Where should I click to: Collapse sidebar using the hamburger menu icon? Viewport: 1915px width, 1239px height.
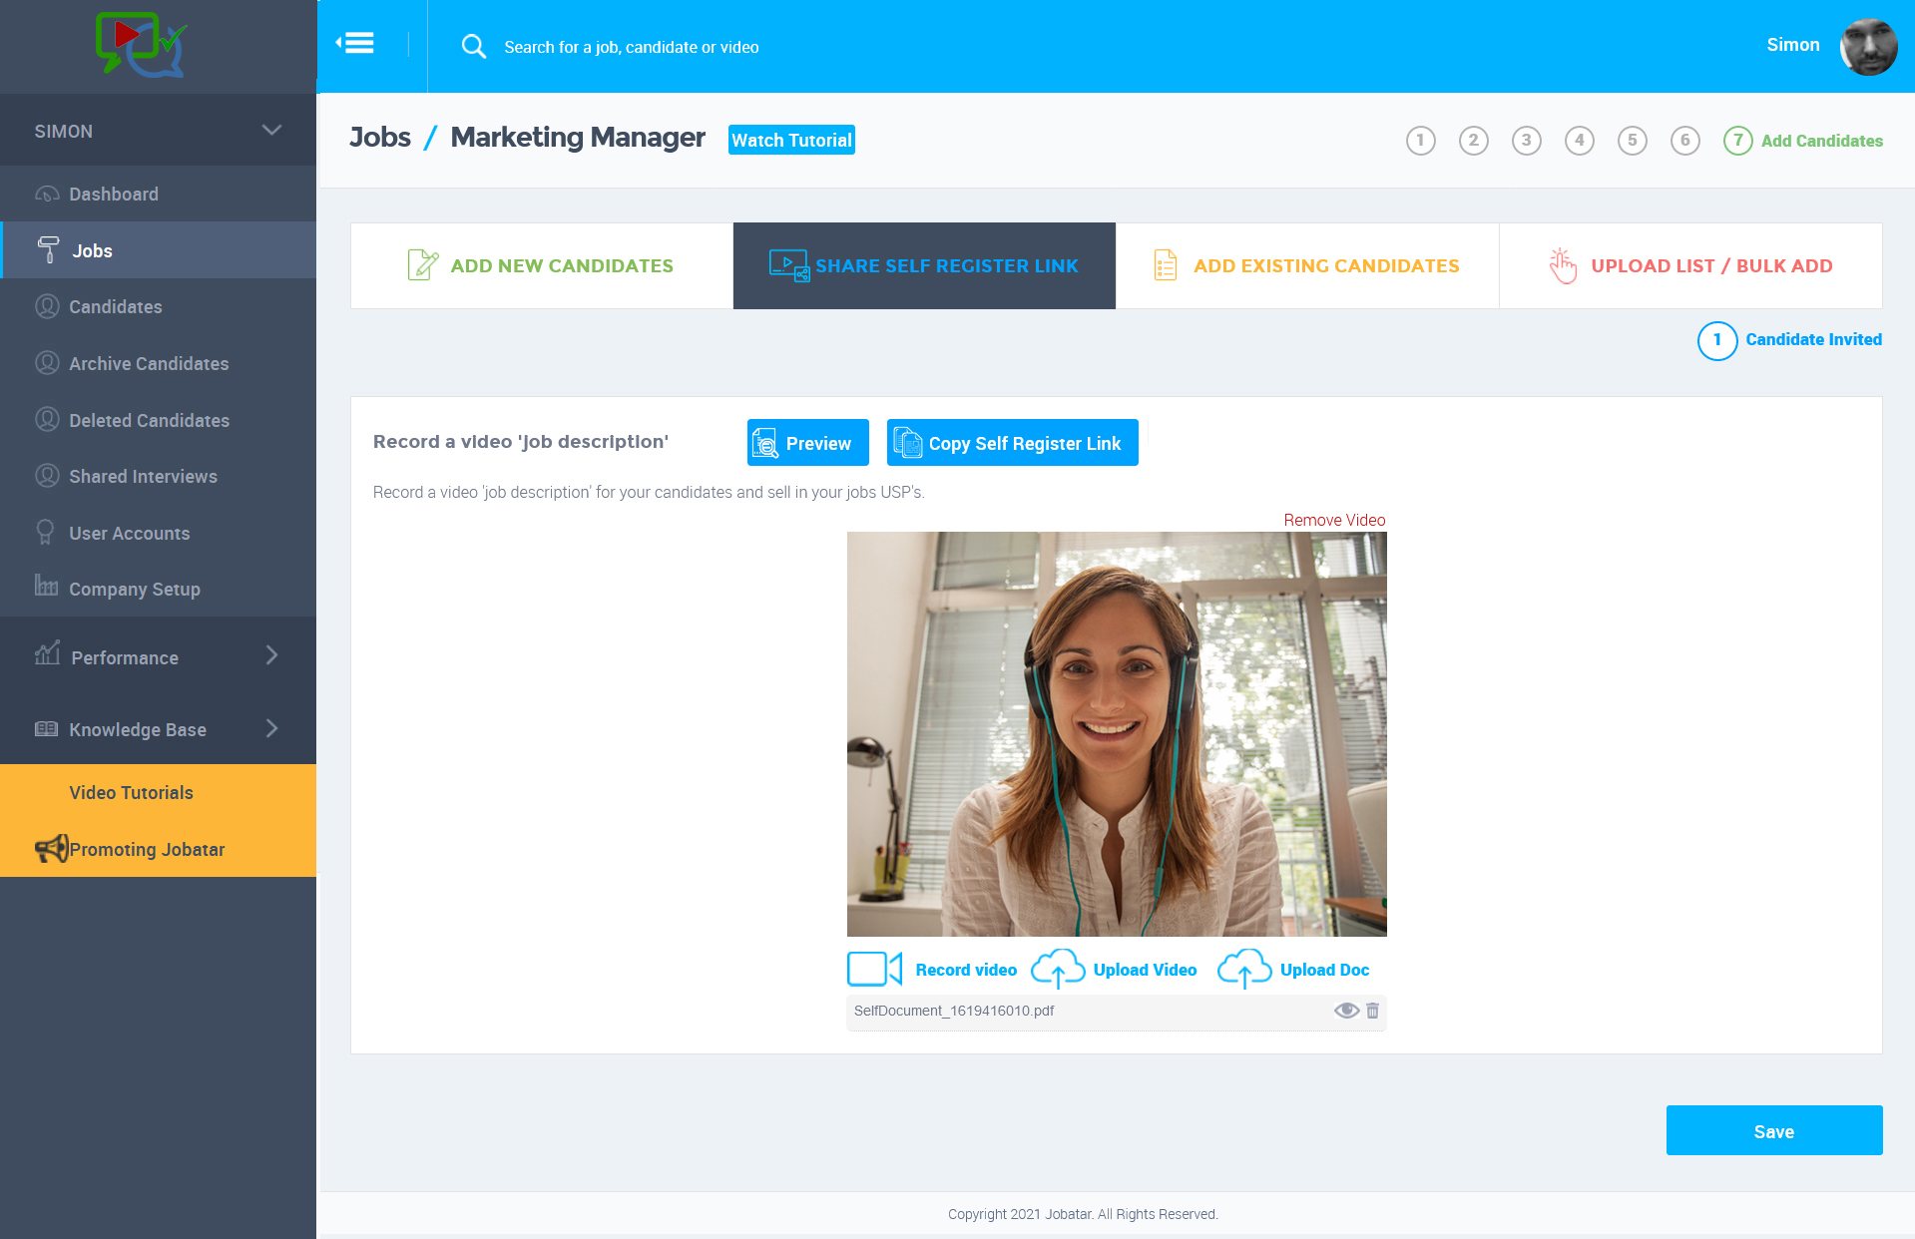pyautogui.click(x=355, y=44)
